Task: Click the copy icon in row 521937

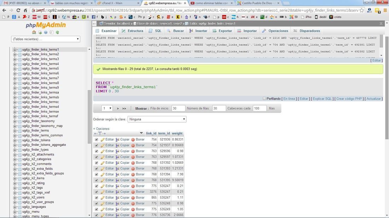Action: [x=117, y=145]
